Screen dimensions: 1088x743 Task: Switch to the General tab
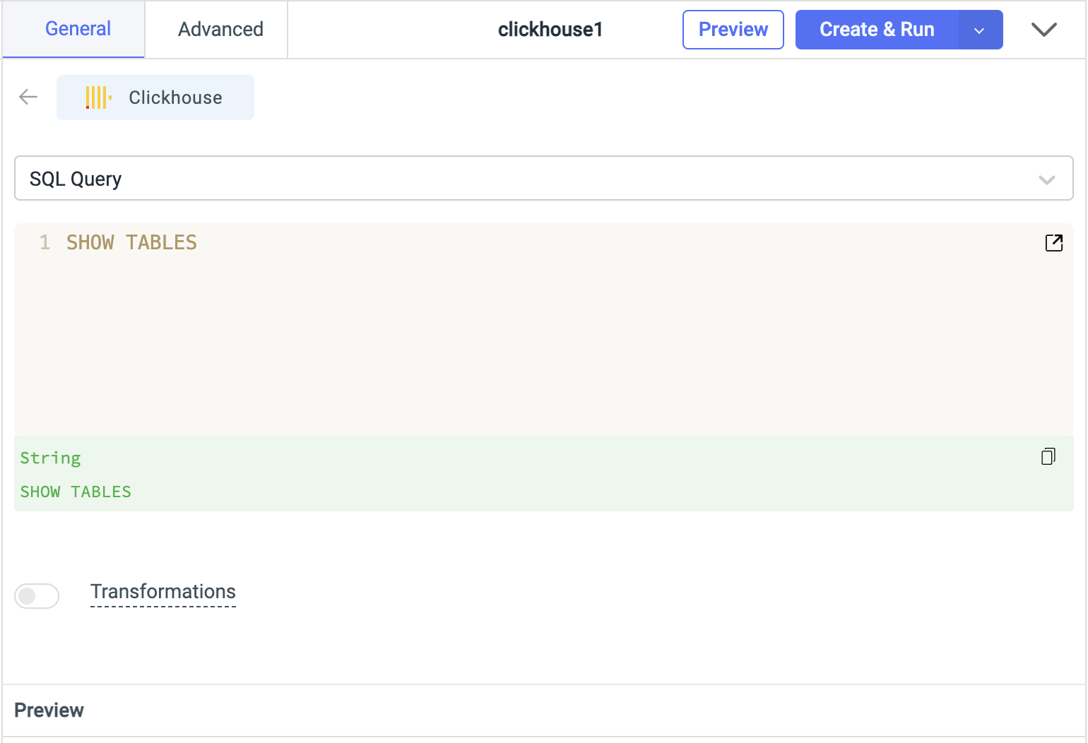78,29
